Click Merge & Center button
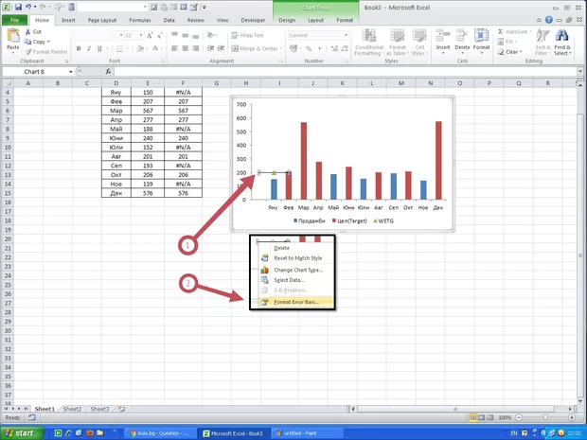587x440 pixels. point(255,48)
